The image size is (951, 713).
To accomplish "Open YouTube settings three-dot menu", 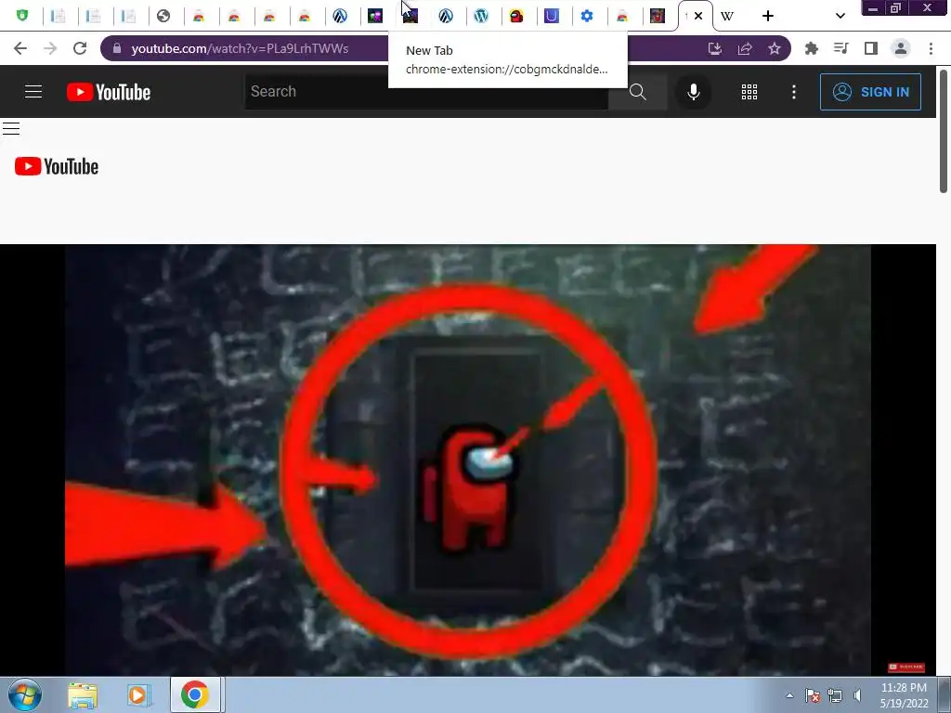I will coord(794,92).
